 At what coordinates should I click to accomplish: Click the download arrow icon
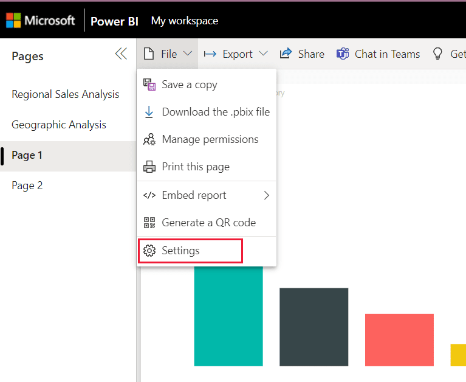[149, 112]
